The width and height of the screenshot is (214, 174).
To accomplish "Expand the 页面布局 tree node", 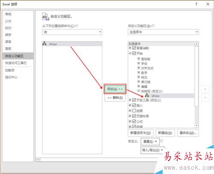I will coord(130,116).
